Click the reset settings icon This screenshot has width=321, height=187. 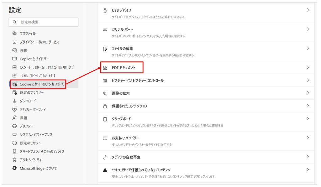14,143
